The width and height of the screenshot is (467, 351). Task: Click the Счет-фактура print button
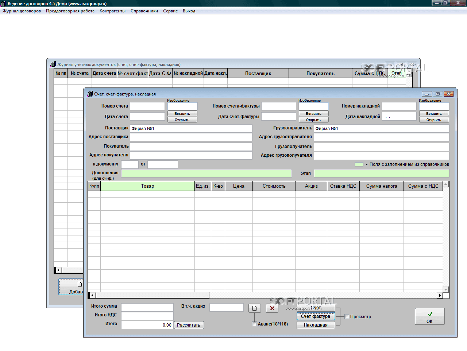pos(316,316)
